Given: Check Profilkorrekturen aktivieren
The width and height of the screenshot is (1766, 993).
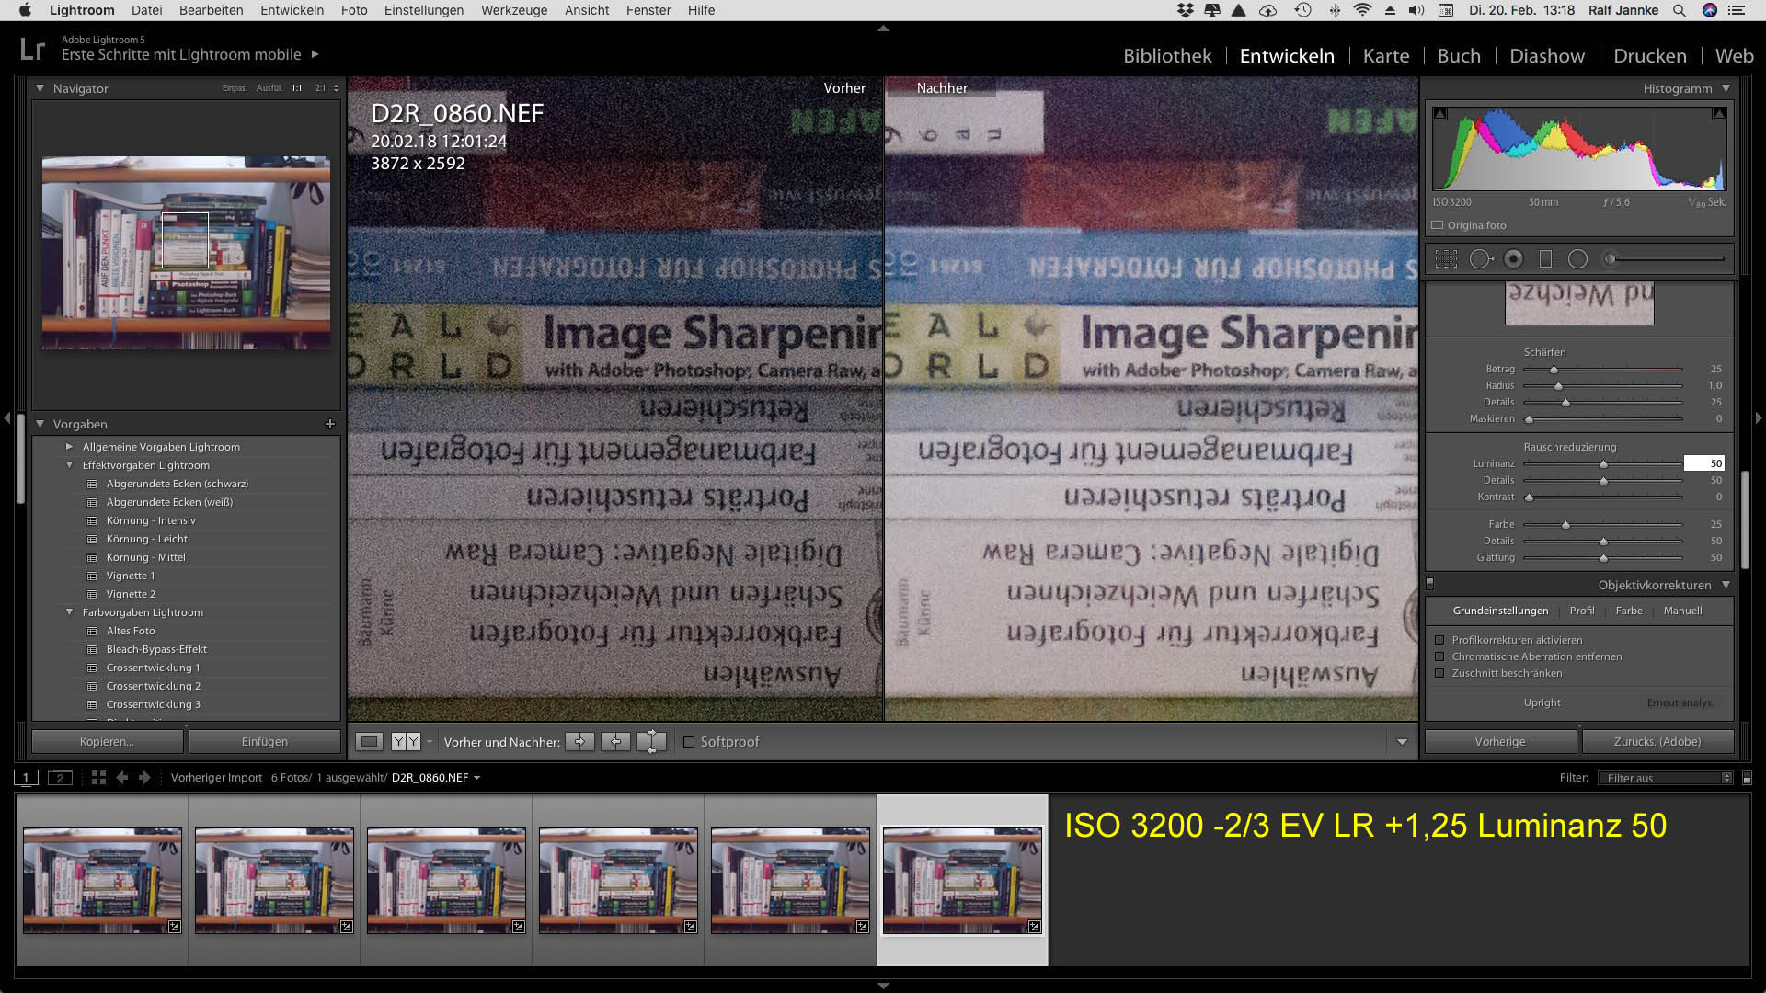Looking at the screenshot, I should coord(1439,640).
